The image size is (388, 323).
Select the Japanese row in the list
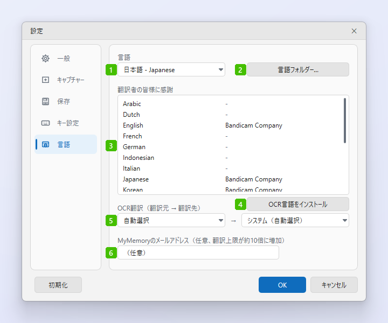point(231,179)
